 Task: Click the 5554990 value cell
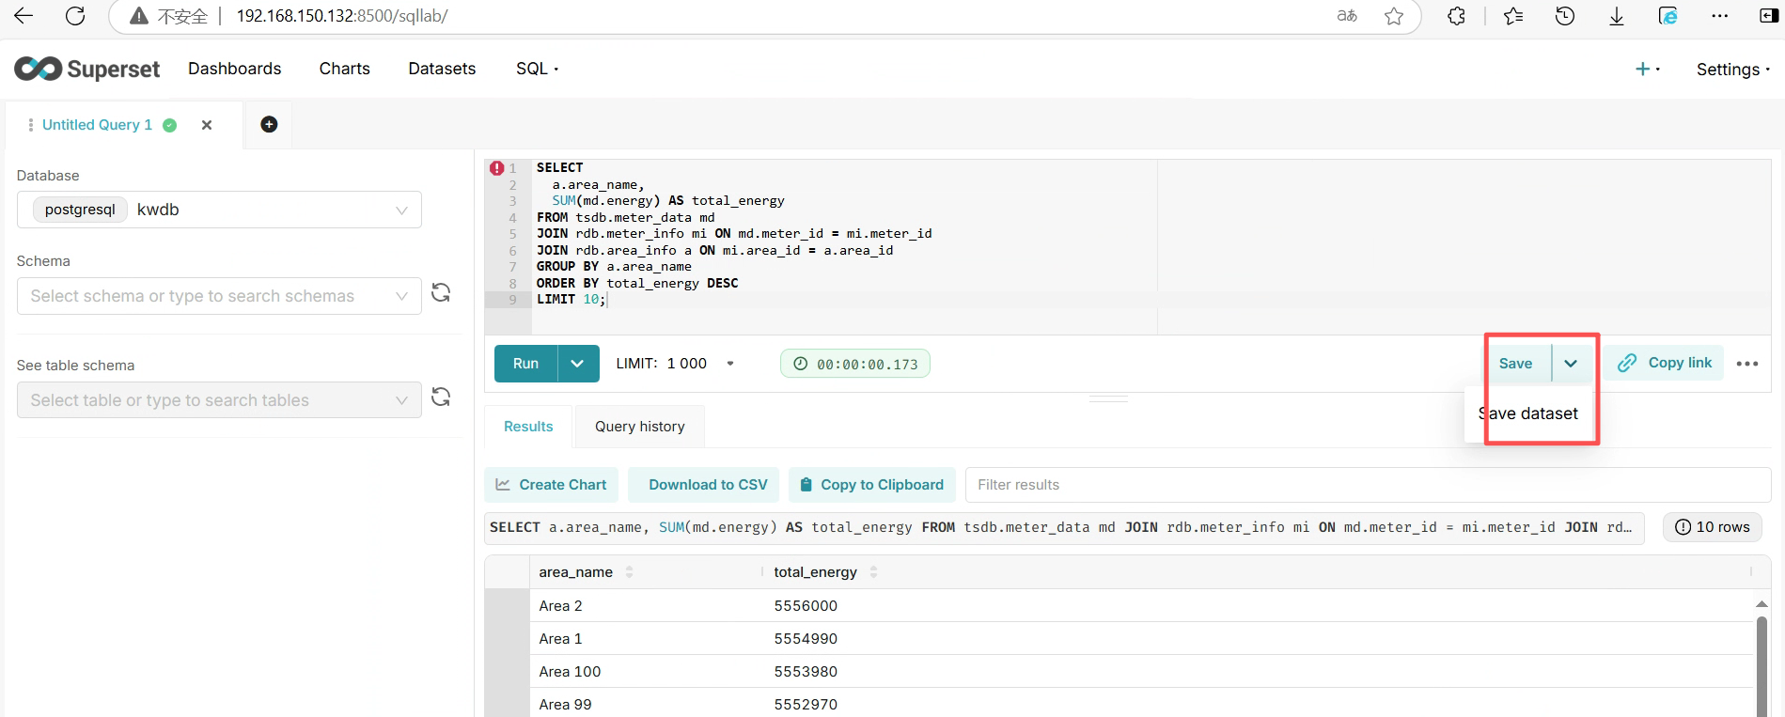[x=806, y=639]
